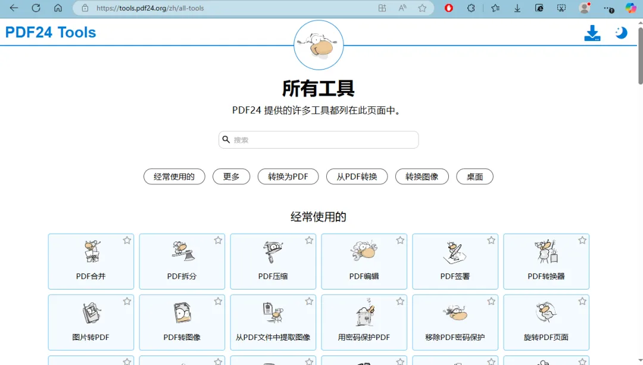Open the browser extensions puzzle icon

pyautogui.click(x=471, y=8)
